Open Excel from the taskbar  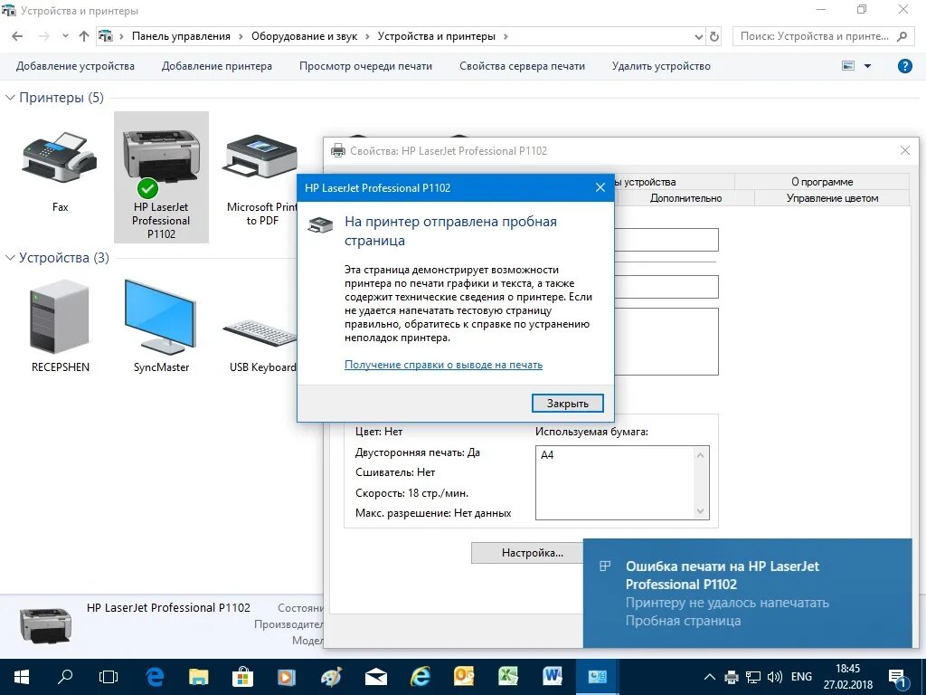[x=508, y=677]
